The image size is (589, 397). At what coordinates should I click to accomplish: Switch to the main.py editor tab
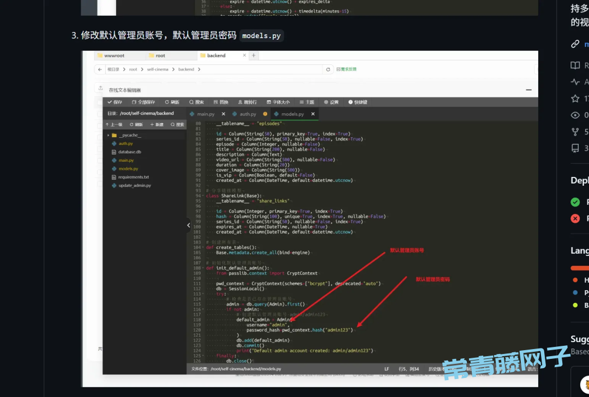click(202, 114)
